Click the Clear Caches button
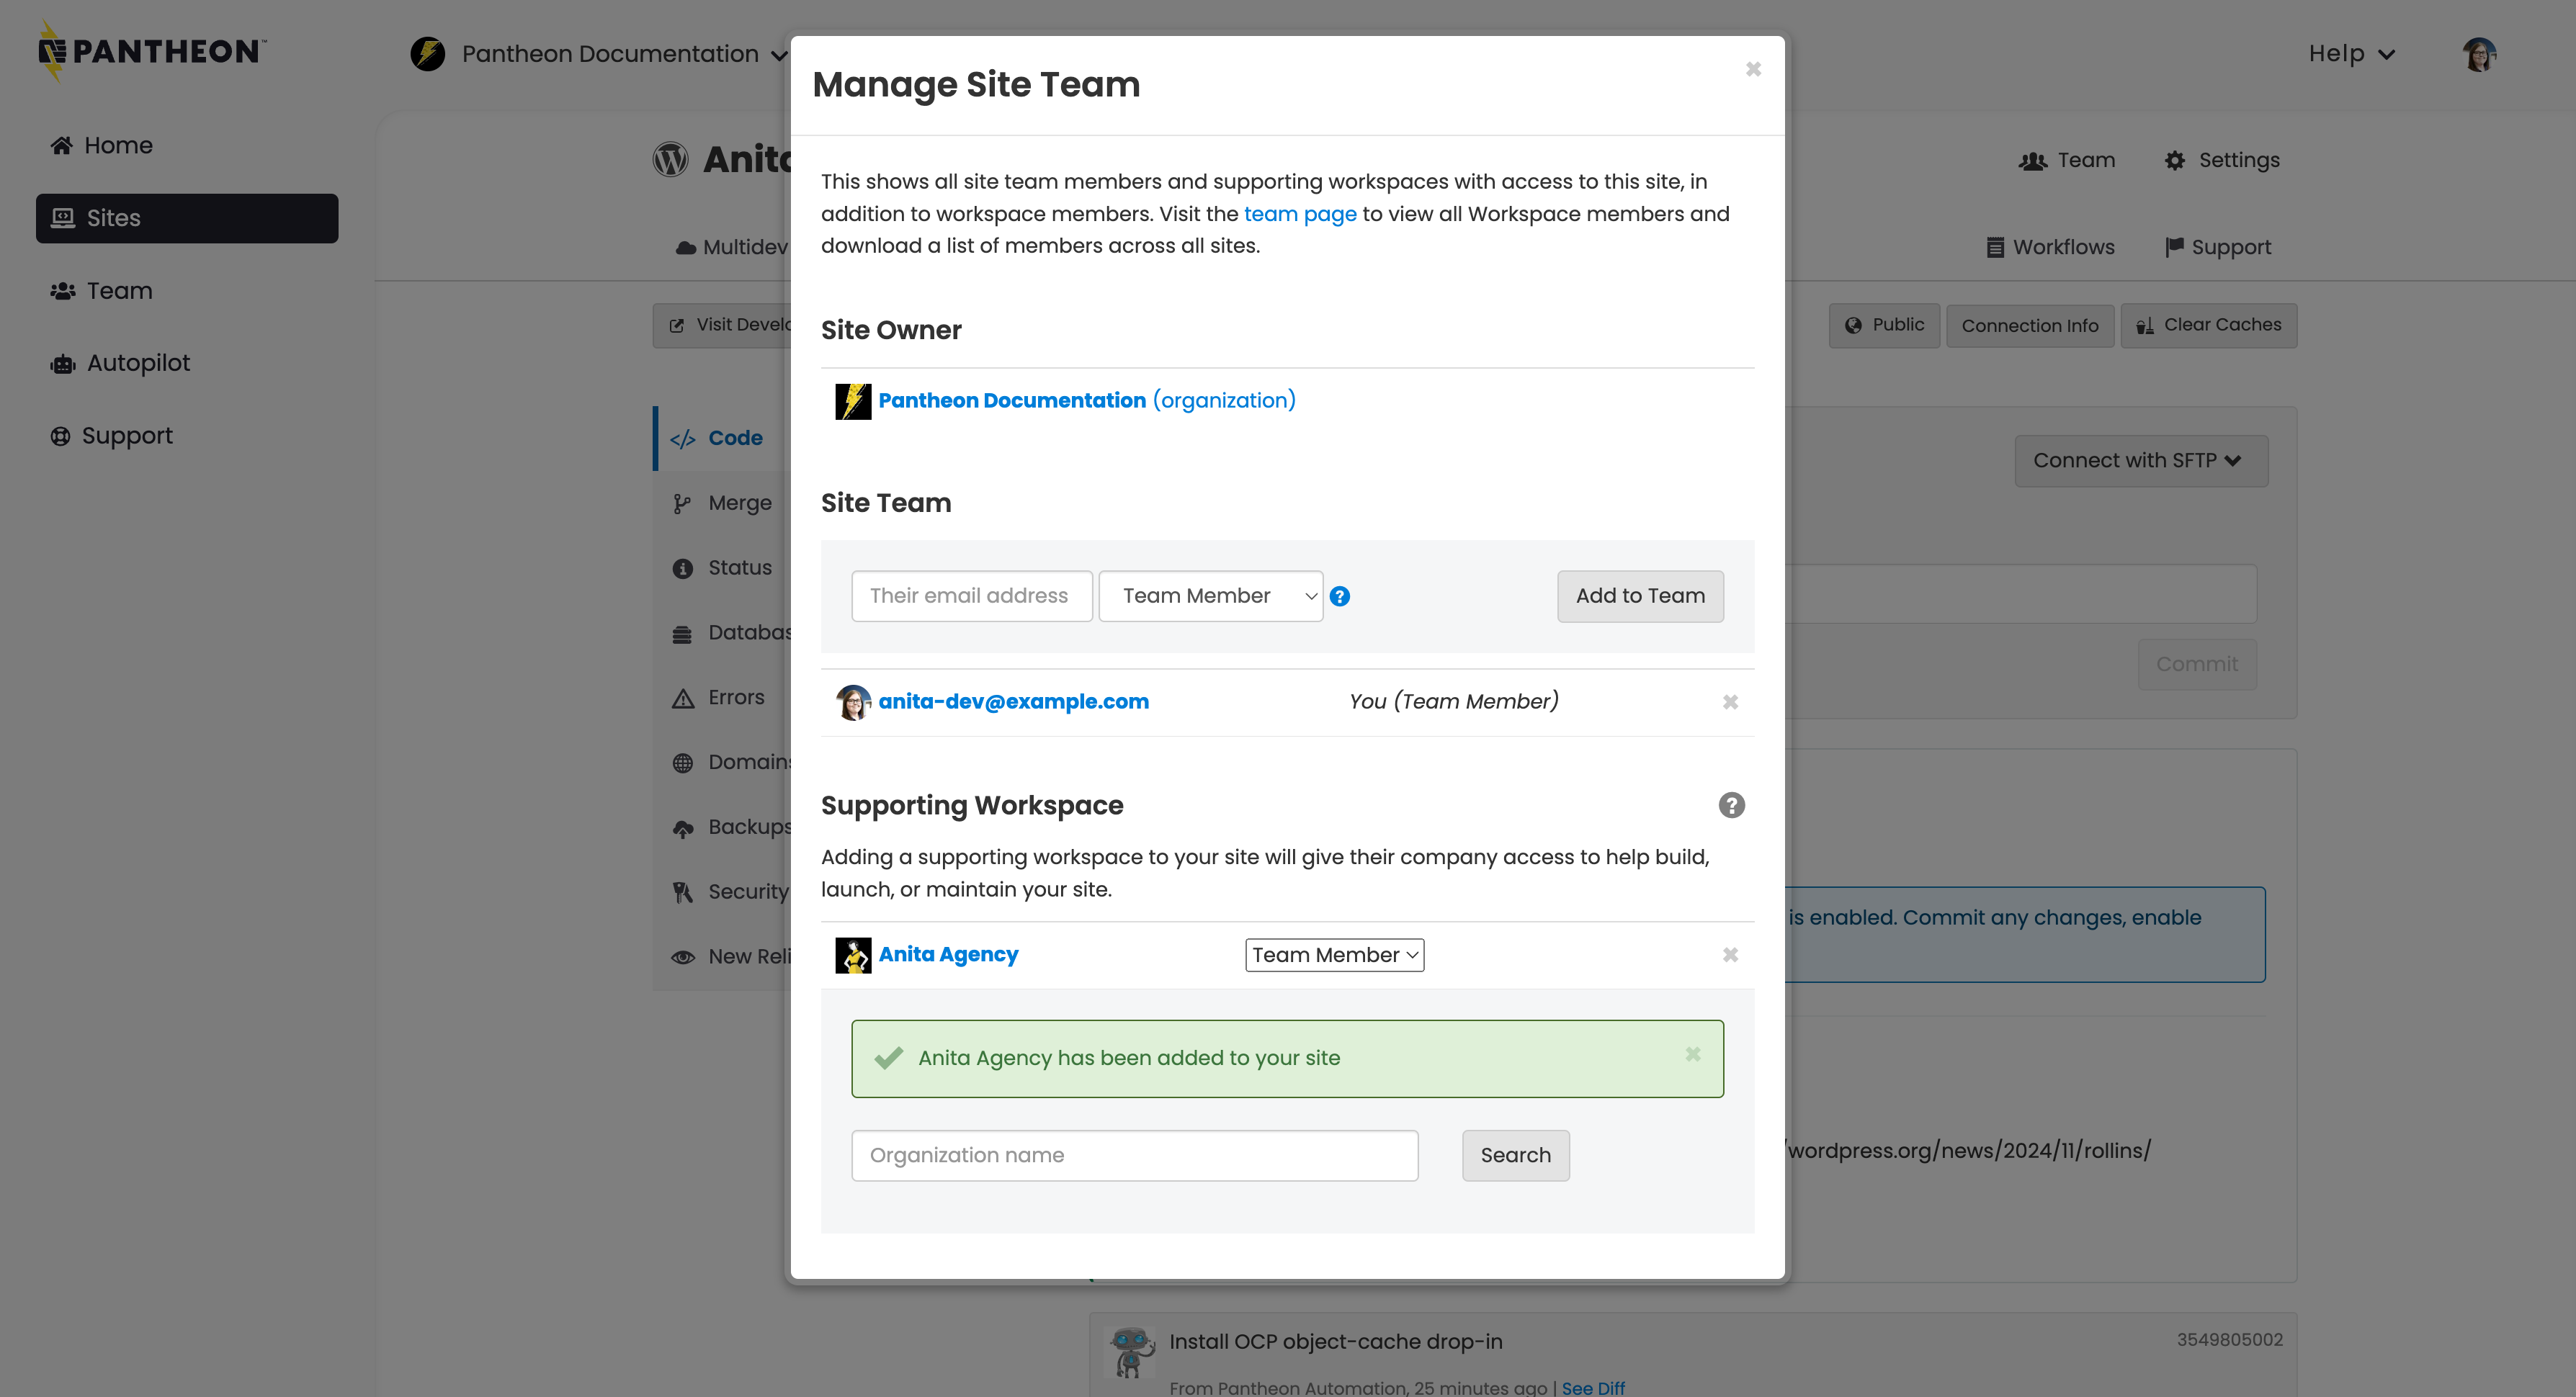Viewport: 2576px width, 1397px height. 2209,325
